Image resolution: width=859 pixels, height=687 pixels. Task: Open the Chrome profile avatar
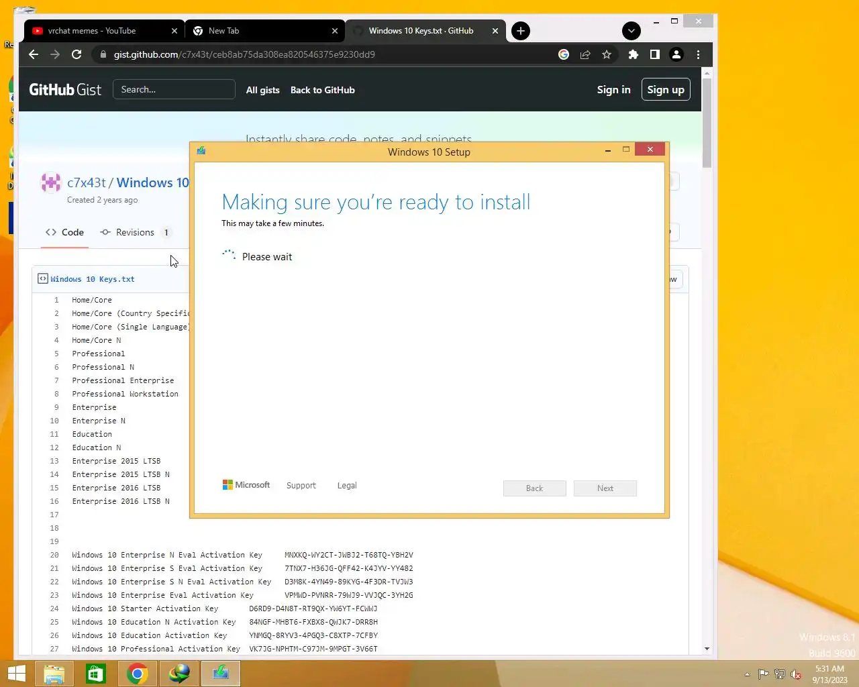pyautogui.click(x=676, y=54)
